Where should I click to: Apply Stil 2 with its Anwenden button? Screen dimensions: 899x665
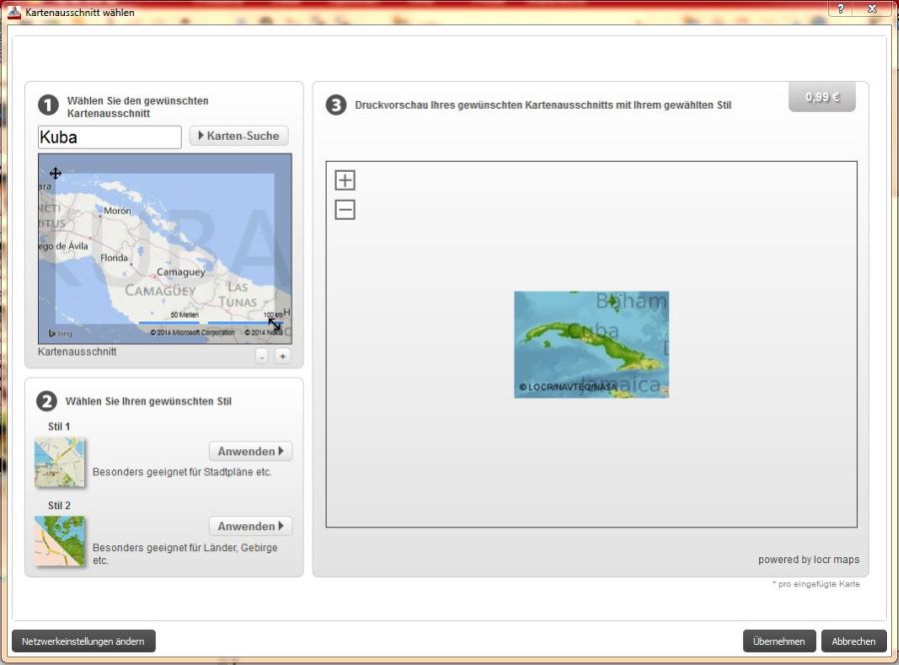point(250,526)
